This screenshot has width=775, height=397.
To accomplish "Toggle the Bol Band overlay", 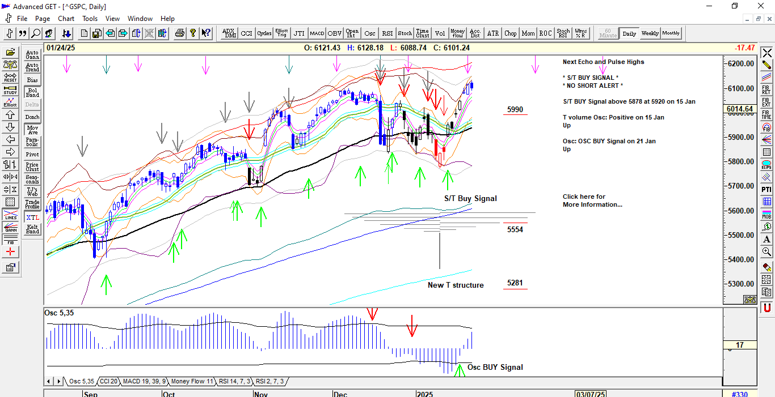I will pyautogui.click(x=32, y=92).
